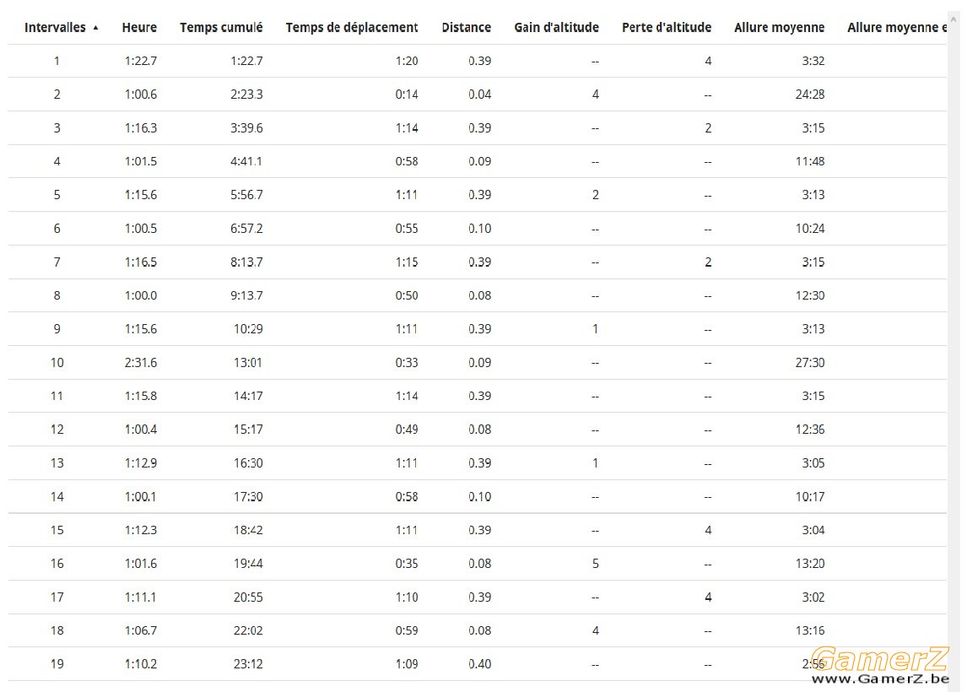Image resolution: width=967 pixels, height=692 pixels.
Task: Click the scroll-up arrow of the scrollbar
Action: [x=954, y=19]
